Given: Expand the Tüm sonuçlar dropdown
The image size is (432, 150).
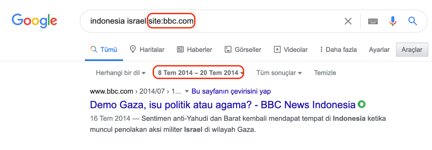Looking at the screenshot, I should coord(279,73).
